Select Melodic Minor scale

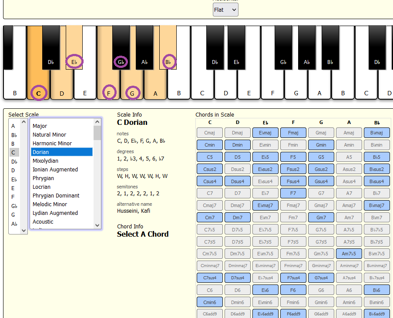tap(62, 204)
